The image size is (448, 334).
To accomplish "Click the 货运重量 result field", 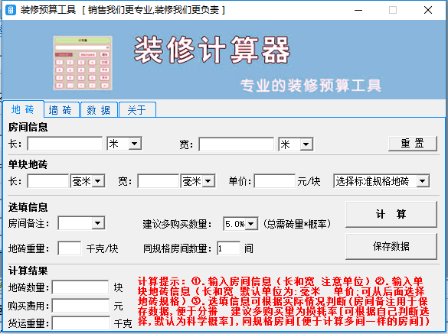I will click(81, 323).
